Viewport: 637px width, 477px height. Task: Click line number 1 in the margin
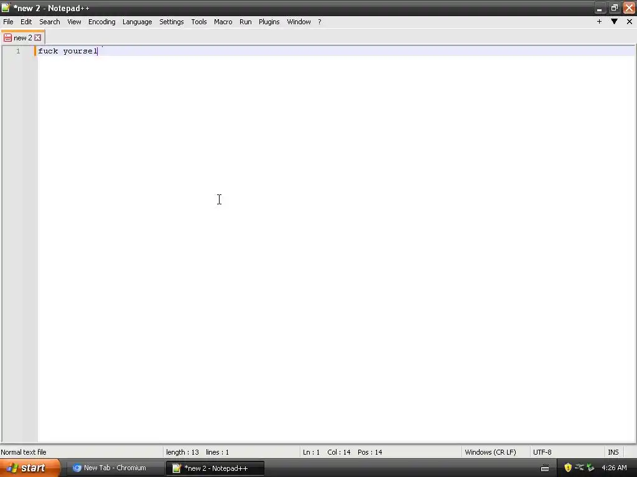pyautogui.click(x=18, y=51)
